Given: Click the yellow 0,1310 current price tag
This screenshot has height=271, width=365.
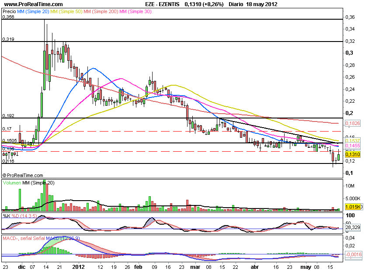Looking at the screenshot, I should click(x=353, y=154).
